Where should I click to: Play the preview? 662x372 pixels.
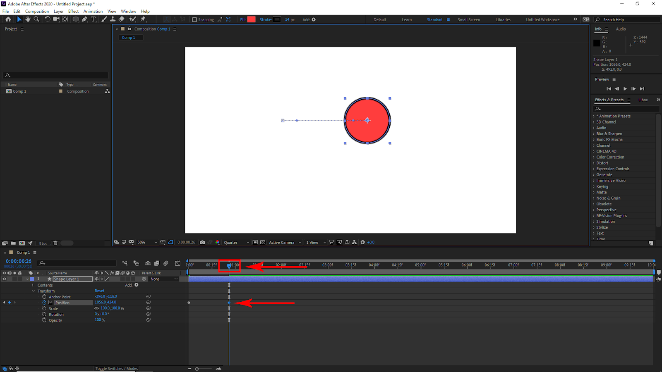tap(625, 88)
